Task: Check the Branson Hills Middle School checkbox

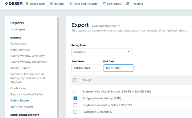Action: click(75, 92)
